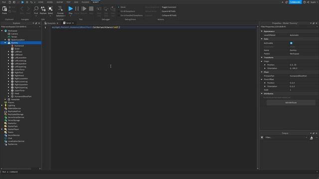Image resolution: width=319 pixels, height=179 pixels.
Task: Start the Play test button
Action: click(x=70, y=8)
